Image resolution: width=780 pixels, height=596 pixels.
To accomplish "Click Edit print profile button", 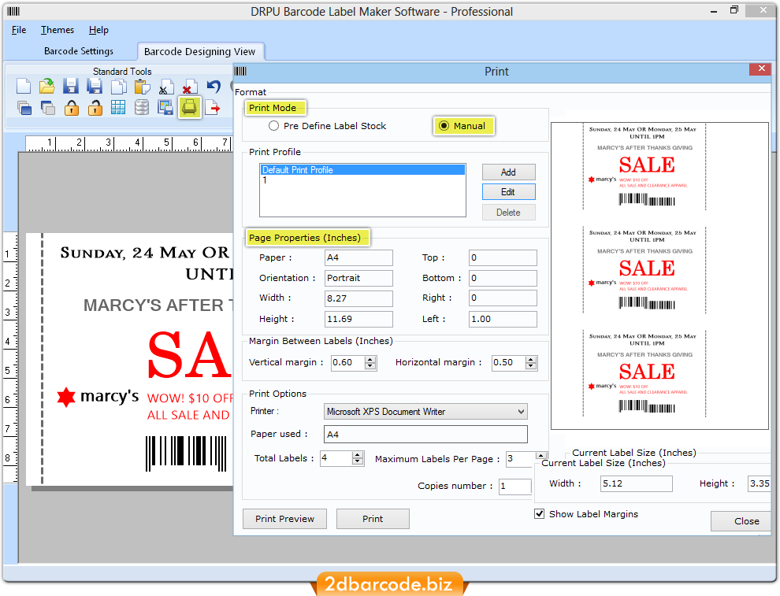I will 508,192.
